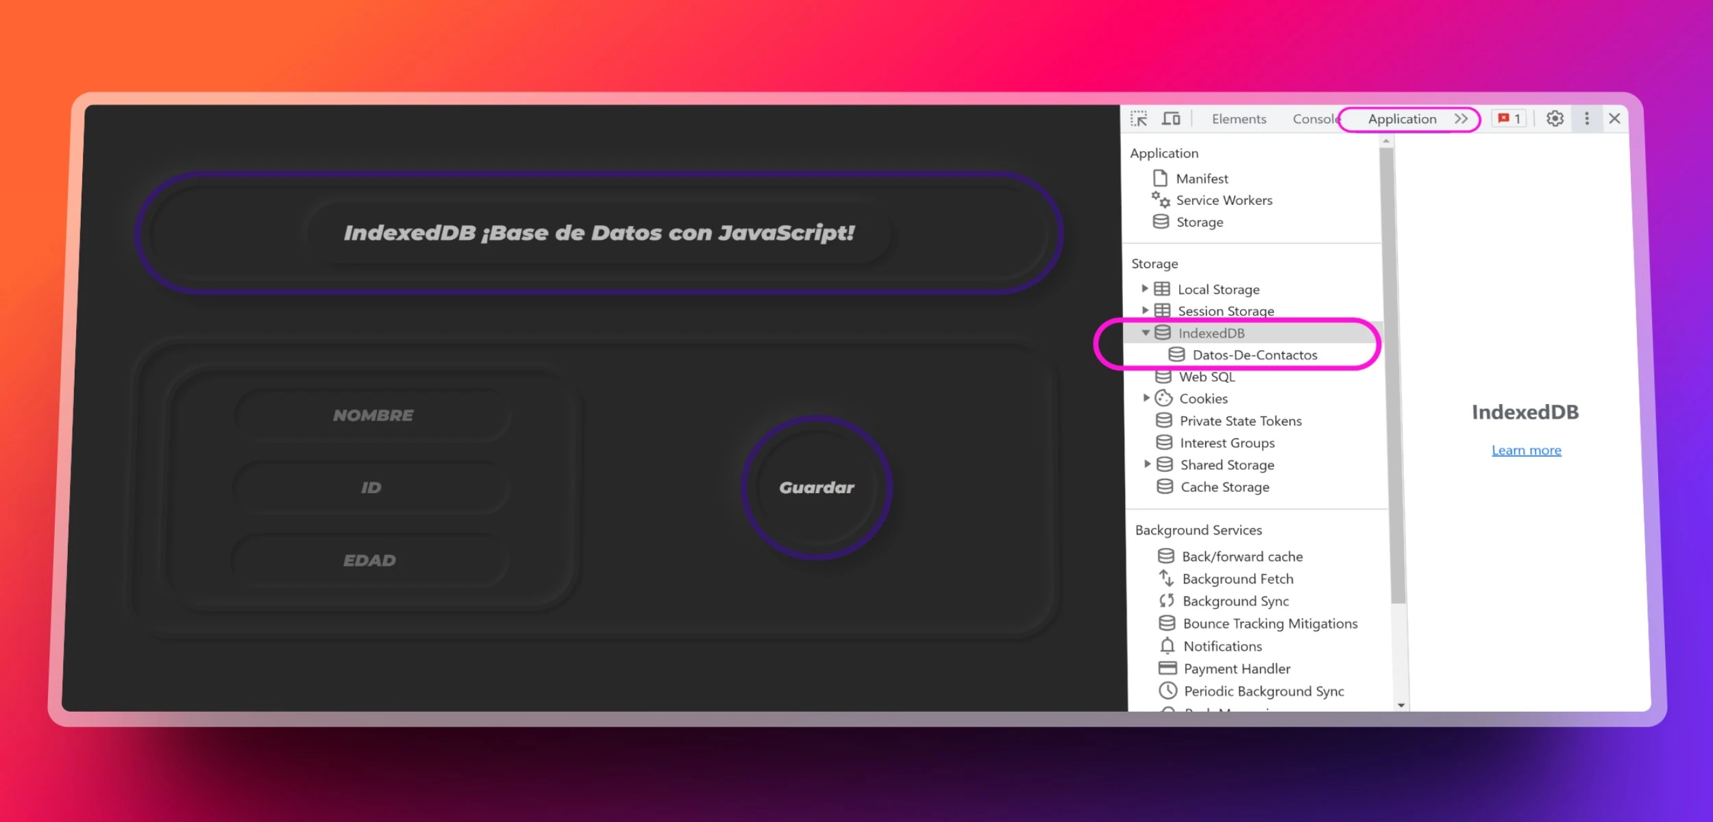Open DevTools settings gear
Viewport: 1713px width, 822px height.
point(1554,119)
